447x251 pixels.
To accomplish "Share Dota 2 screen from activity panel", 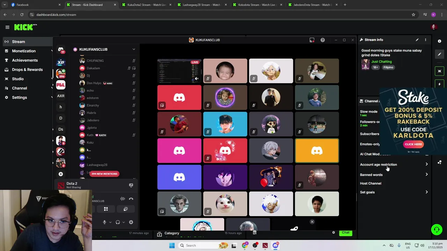I will pos(131,185).
